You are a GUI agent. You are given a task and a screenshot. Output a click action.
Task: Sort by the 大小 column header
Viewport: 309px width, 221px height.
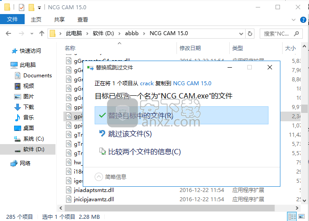pyautogui.click(x=291, y=48)
